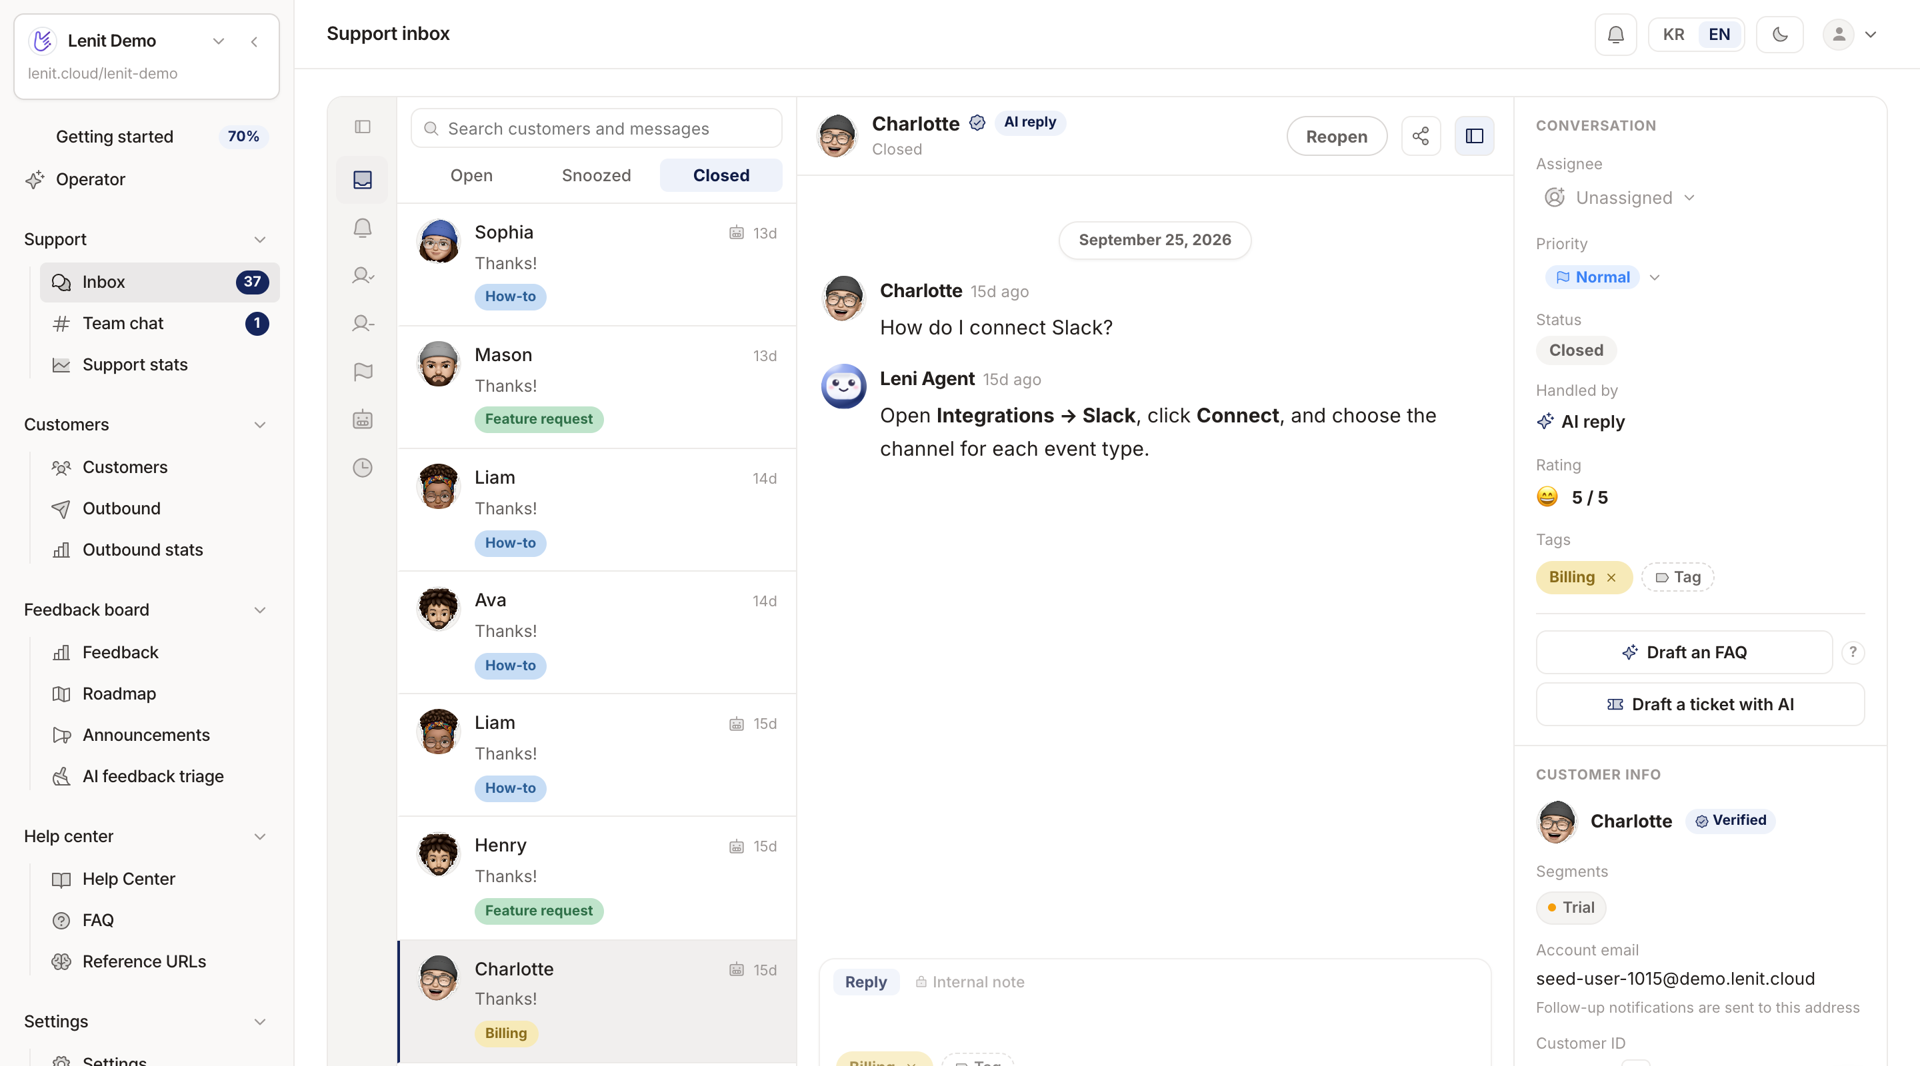This screenshot has width=1920, height=1066.
Task: Open the help question mark beside Draft FAQ
Action: (x=1852, y=652)
